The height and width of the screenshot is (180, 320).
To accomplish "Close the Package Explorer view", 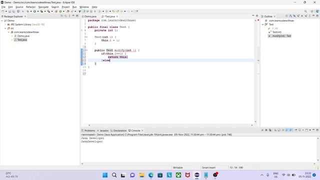I will coord(25,16).
